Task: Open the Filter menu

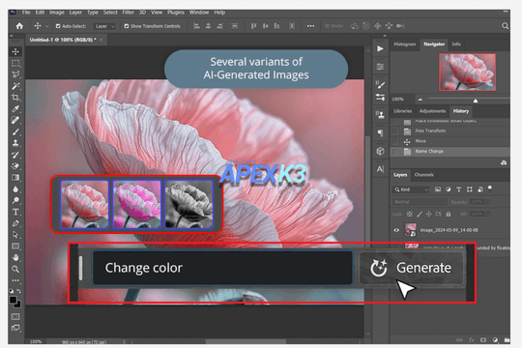Action: pos(129,13)
